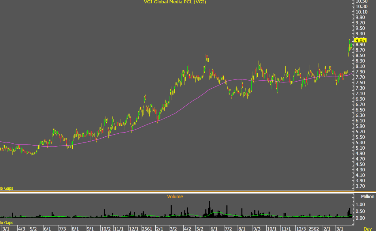This screenshot has height=231, width=376.
Task: Click the 4/2 date label
Action: (x=187, y=229)
